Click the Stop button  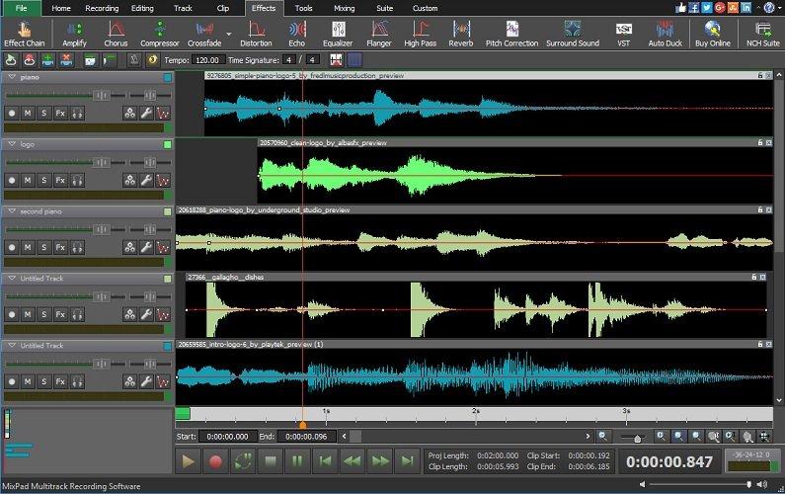click(271, 461)
